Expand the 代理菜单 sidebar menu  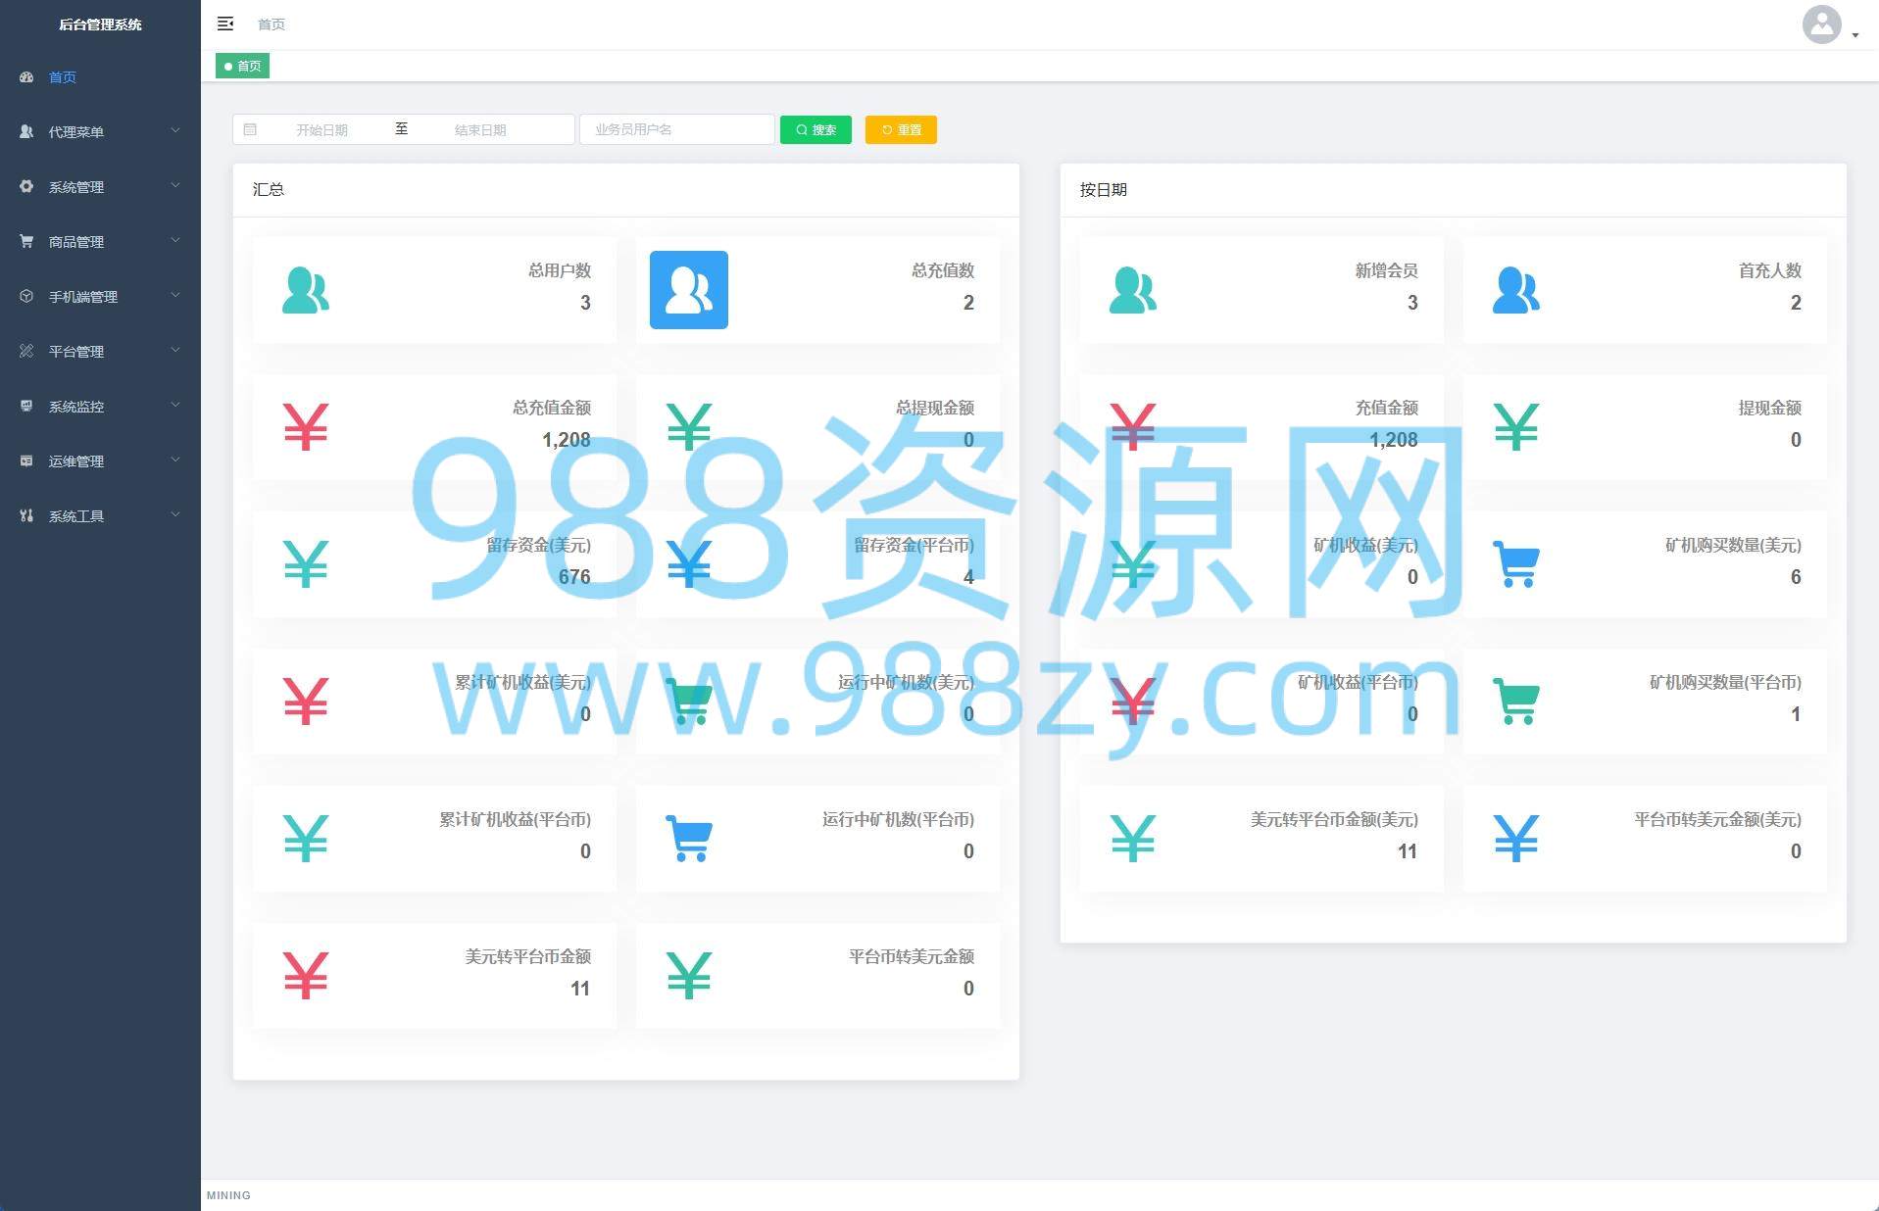(x=100, y=131)
